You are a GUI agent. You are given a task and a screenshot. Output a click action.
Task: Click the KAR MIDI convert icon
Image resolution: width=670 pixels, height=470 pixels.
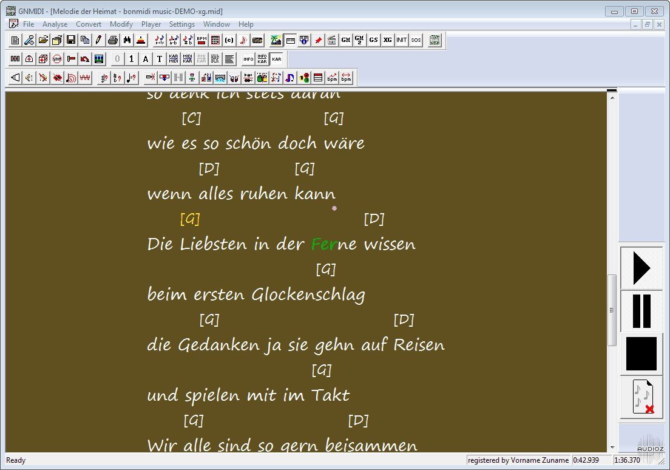(x=174, y=59)
